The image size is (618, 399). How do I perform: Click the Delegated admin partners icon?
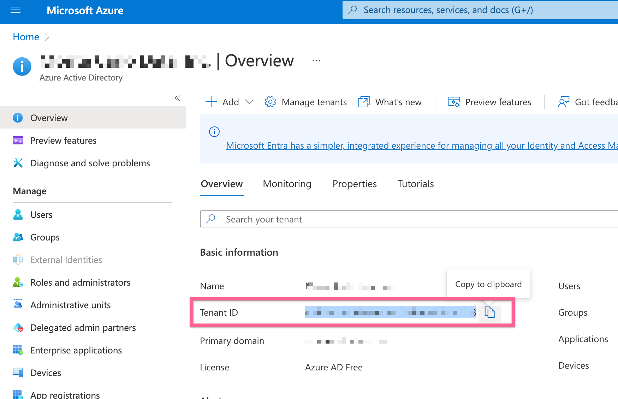pos(18,327)
